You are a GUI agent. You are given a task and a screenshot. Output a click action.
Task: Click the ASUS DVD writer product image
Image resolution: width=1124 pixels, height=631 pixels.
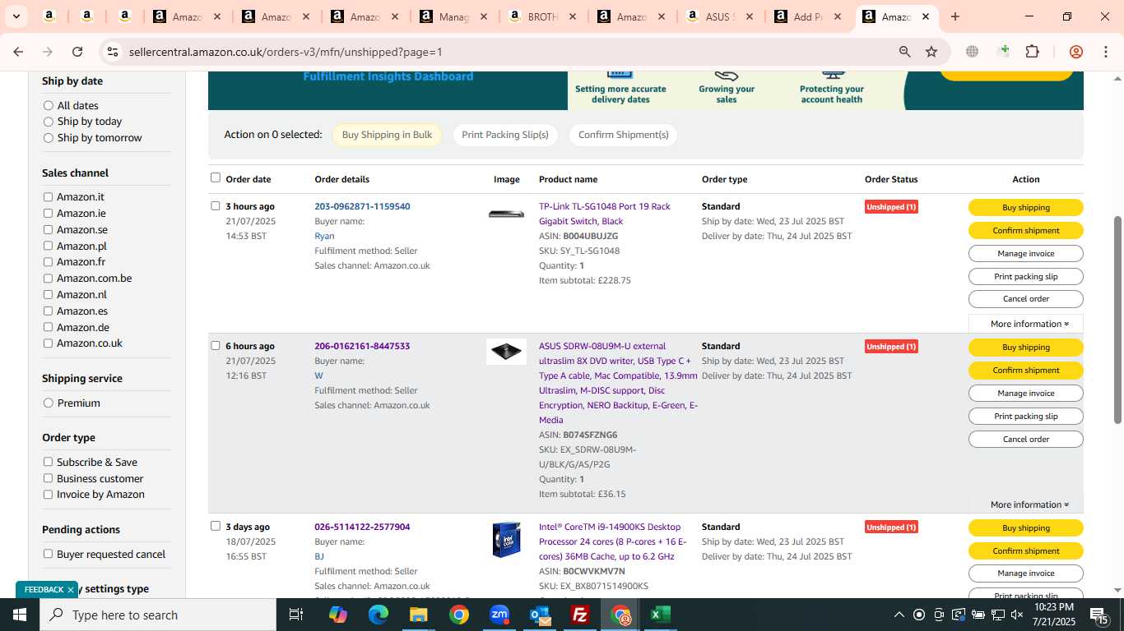click(506, 352)
